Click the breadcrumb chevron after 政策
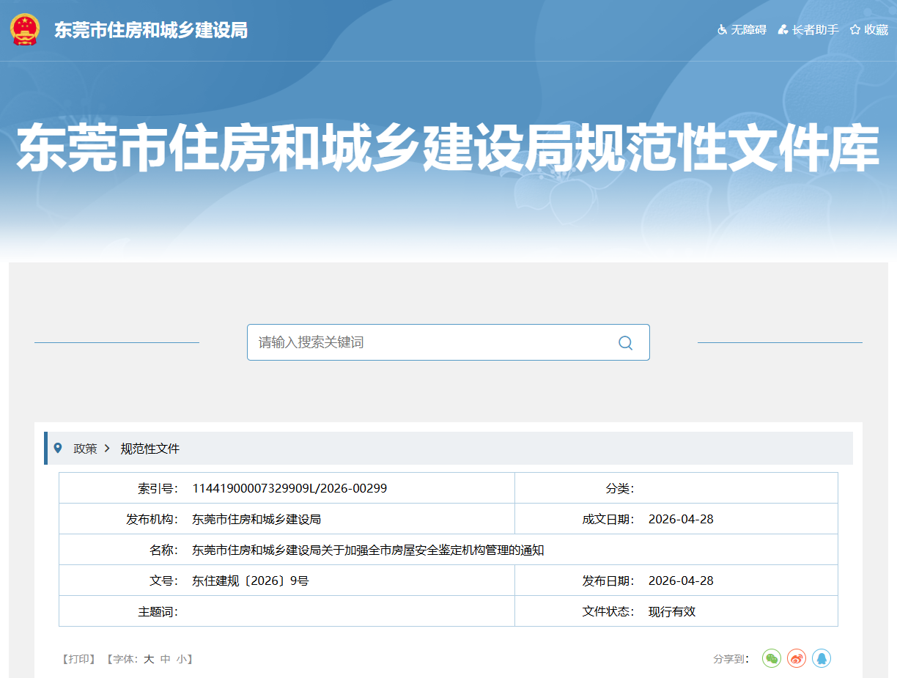Screen dimensions: 897x678 coord(107,449)
